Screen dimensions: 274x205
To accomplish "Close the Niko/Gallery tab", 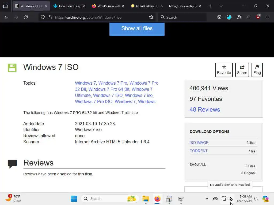I will tap(161, 6).
